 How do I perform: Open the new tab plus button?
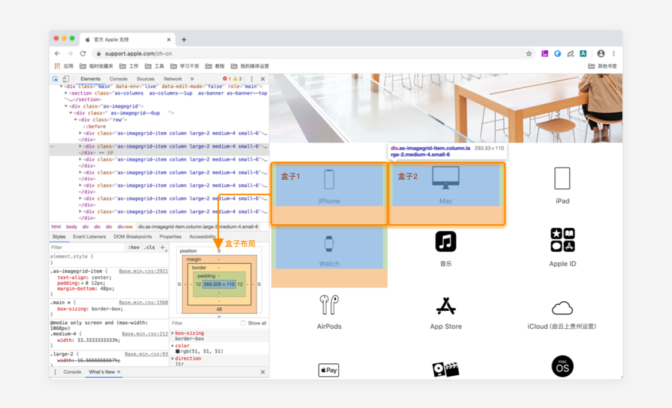pyautogui.click(x=184, y=40)
